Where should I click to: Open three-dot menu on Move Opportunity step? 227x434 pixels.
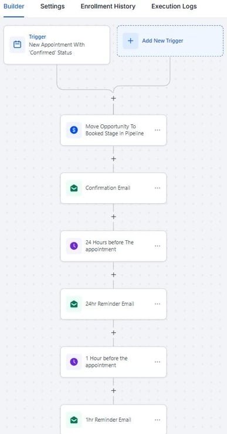pyautogui.click(x=158, y=130)
